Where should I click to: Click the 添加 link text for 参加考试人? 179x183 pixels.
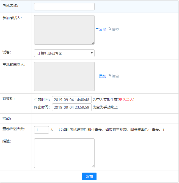(103, 30)
